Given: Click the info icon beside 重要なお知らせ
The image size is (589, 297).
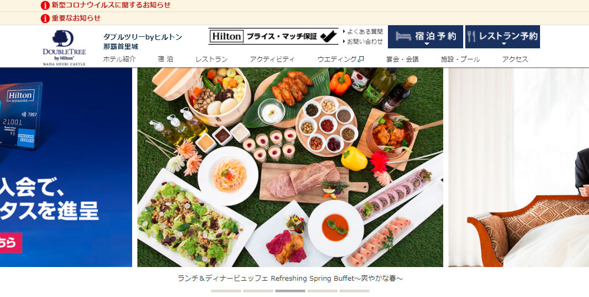Looking at the screenshot, I should [45, 18].
